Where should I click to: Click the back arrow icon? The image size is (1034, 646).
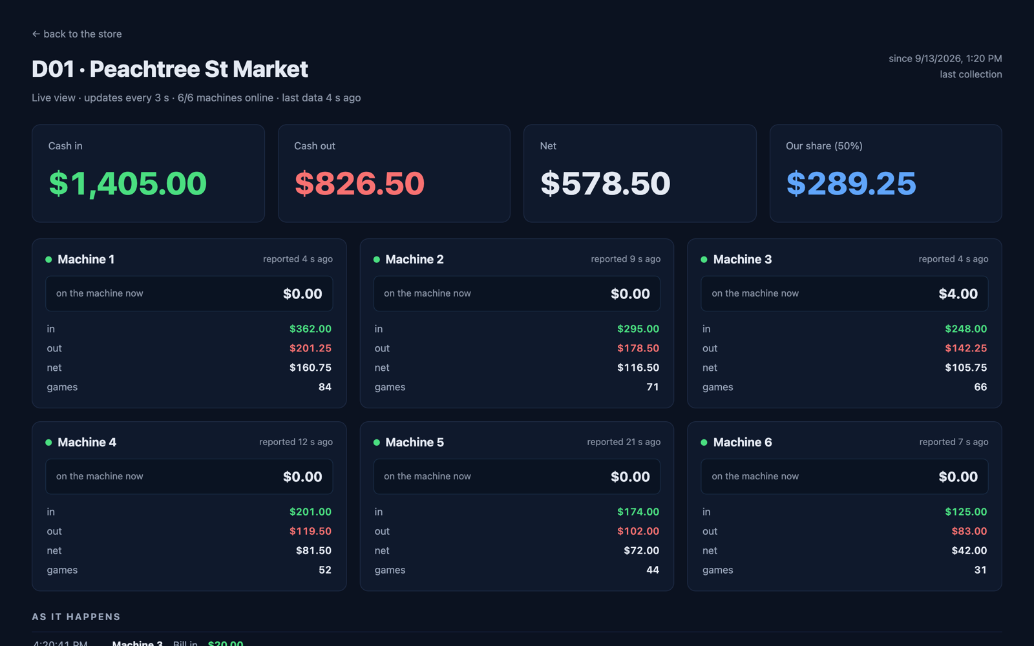click(x=36, y=34)
